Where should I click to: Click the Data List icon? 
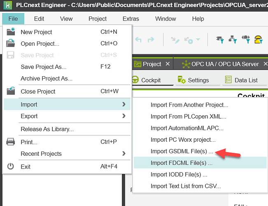[x=228, y=80]
